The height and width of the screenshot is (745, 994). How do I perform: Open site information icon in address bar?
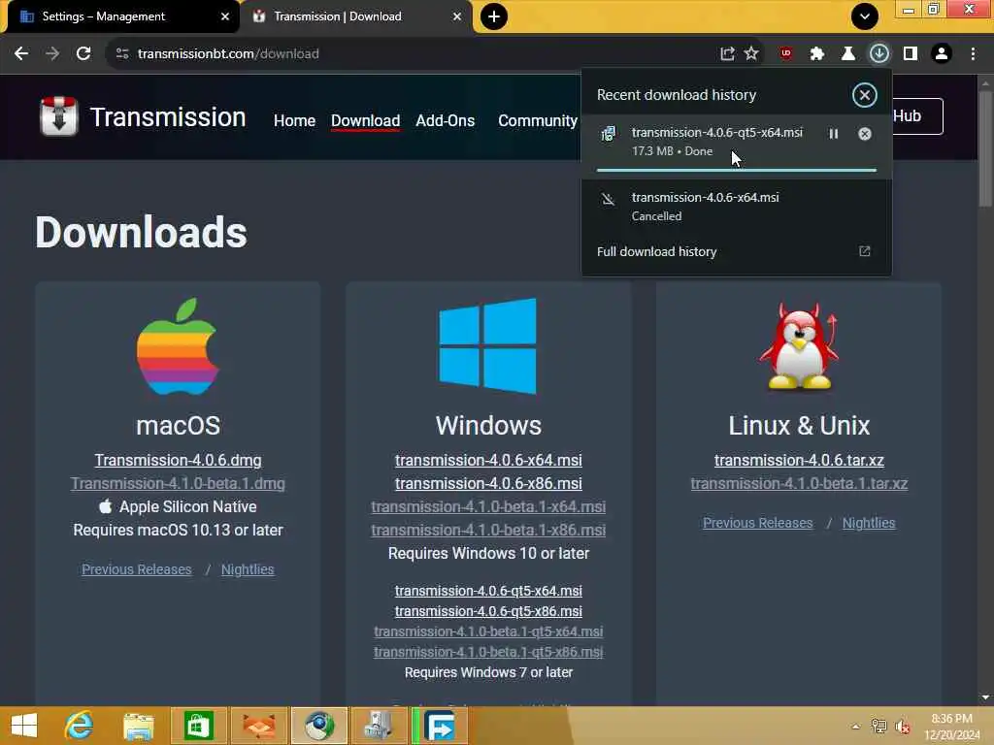(122, 54)
